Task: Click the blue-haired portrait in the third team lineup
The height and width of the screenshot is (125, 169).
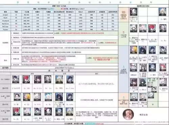Action: (59, 111)
